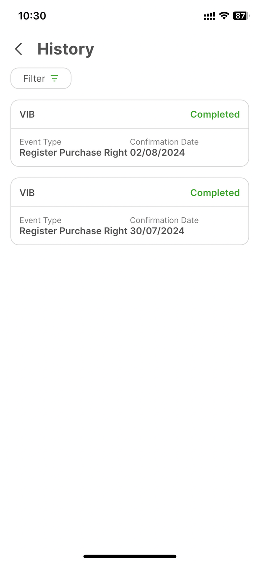Open the Filter options
Screen dimensions: 260x564
tap(41, 78)
